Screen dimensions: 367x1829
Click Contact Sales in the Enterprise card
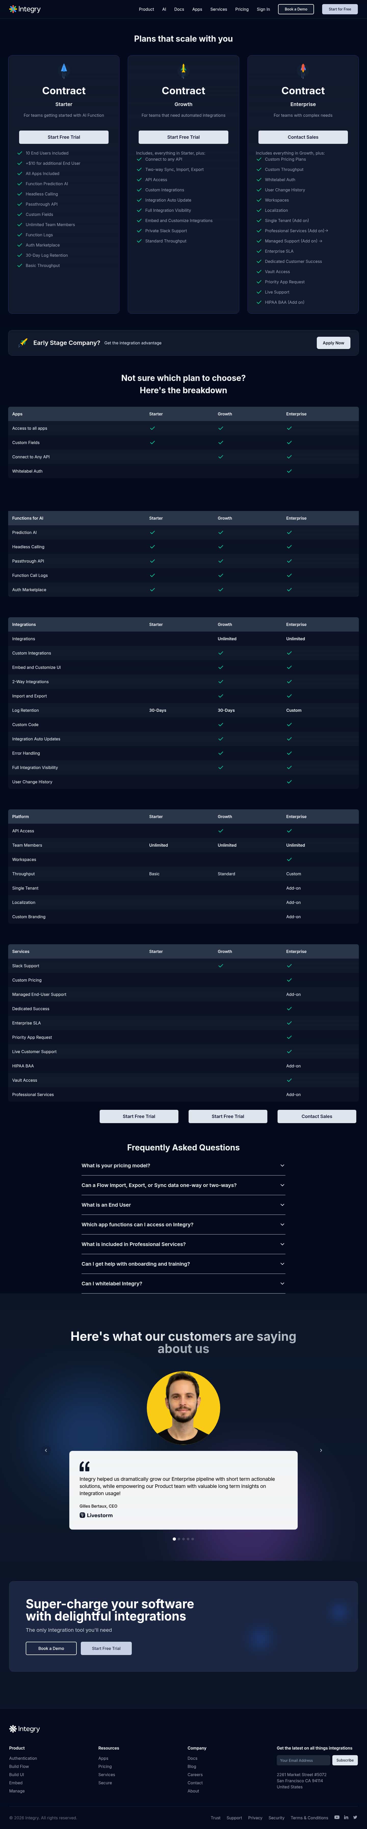303,137
